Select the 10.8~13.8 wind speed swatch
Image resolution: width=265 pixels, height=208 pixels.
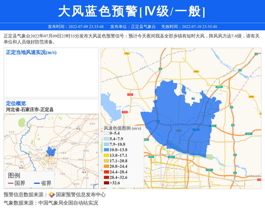coord(106,150)
